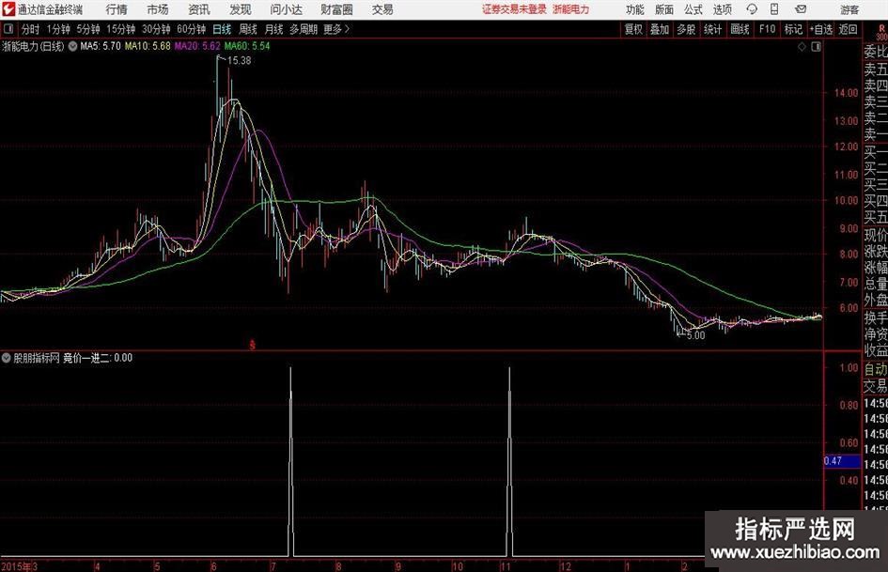This screenshot has height=572, width=888.
Task: Click the 10.00 price axis label
Action: coord(846,200)
